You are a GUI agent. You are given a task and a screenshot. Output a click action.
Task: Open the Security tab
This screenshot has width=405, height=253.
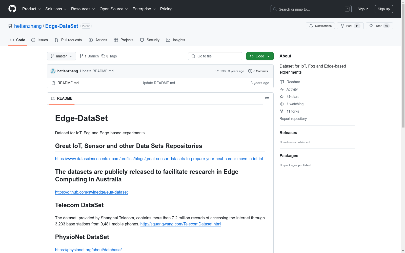pos(150,40)
